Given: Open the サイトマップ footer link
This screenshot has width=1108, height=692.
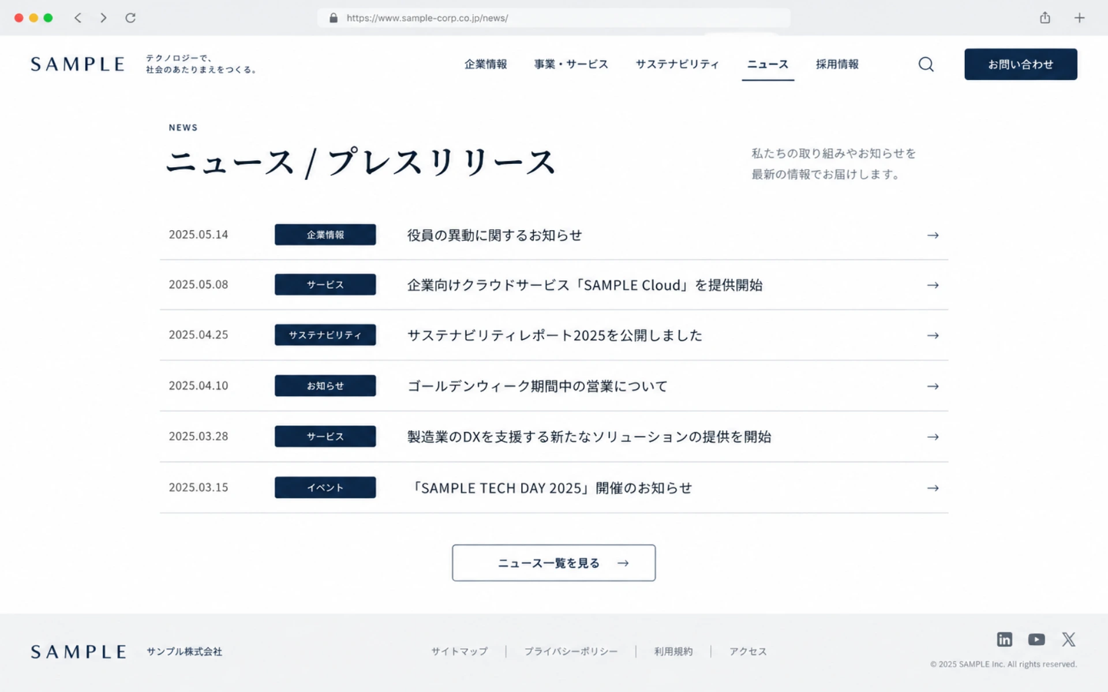Looking at the screenshot, I should [x=459, y=652].
